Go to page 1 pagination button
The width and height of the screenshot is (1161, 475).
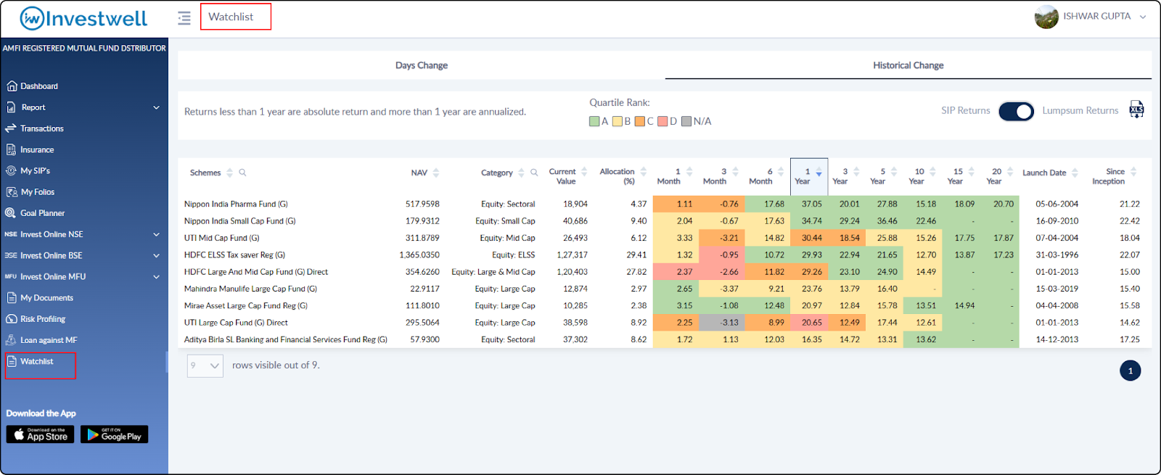(1130, 371)
